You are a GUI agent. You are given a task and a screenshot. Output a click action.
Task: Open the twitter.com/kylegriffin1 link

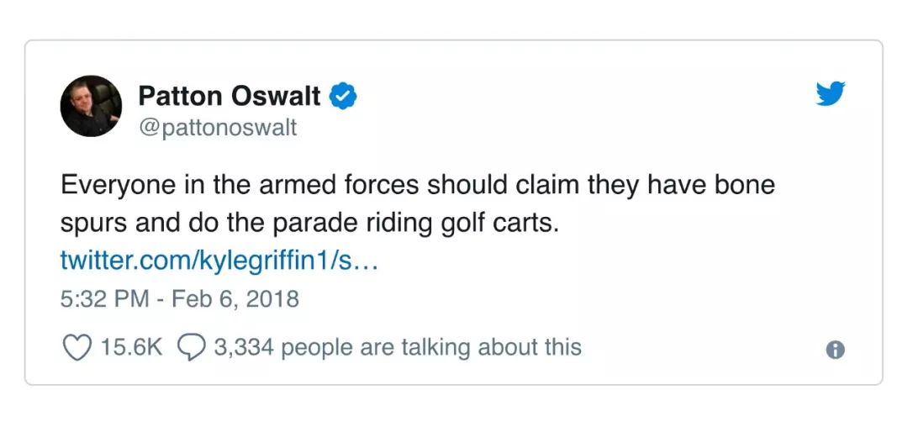pyautogui.click(x=219, y=261)
